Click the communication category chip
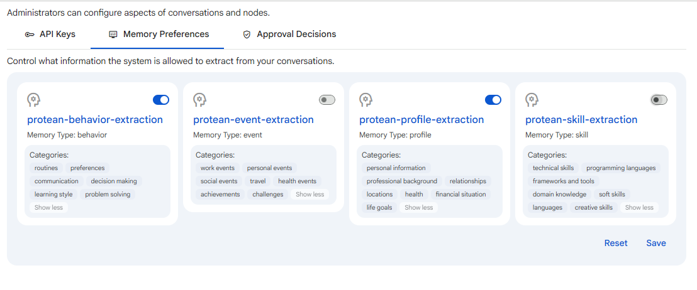This screenshot has width=697, height=290. coord(57,181)
